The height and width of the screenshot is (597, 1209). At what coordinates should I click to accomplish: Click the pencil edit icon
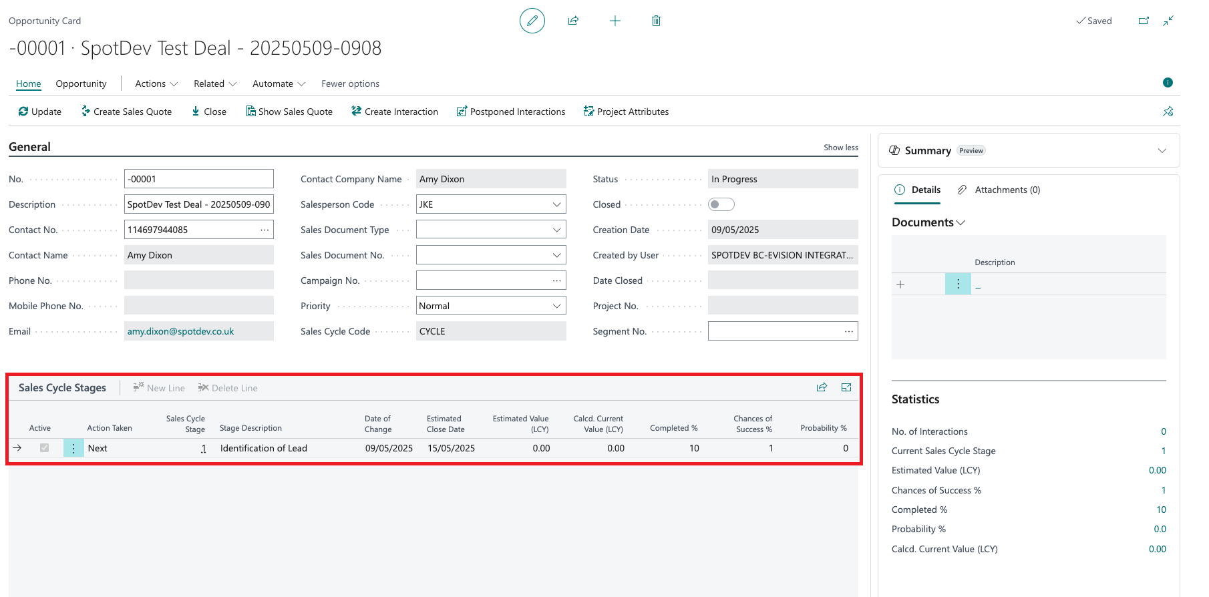click(x=532, y=21)
